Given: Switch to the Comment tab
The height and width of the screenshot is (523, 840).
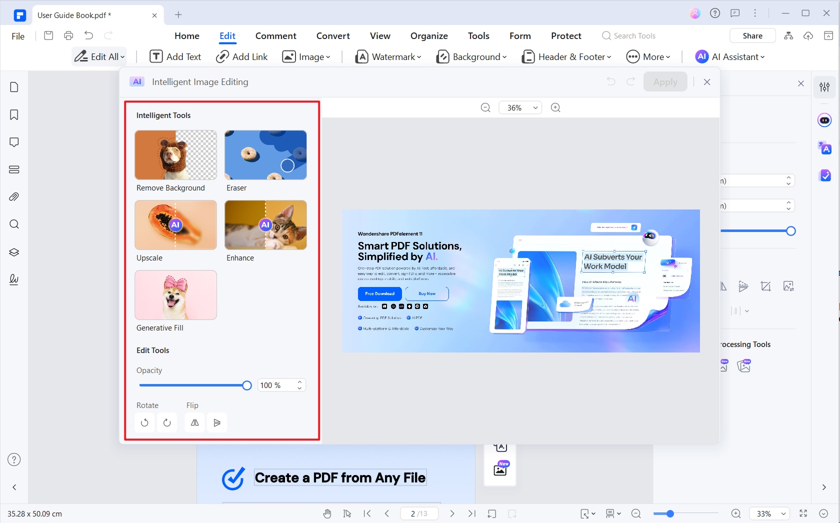Looking at the screenshot, I should (276, 36).
